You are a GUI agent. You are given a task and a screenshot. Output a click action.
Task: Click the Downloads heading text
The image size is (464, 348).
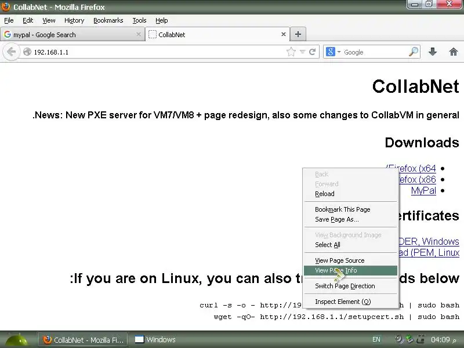coord(422,143)
